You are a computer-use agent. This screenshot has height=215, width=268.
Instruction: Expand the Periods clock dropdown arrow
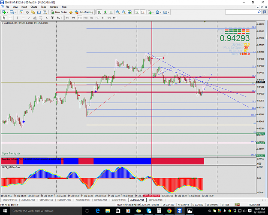coord(161,12)
